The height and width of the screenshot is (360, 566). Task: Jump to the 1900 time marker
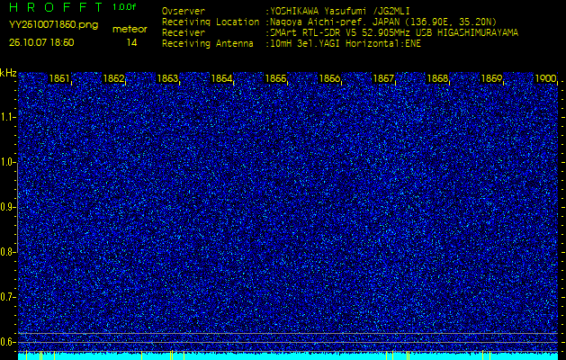(545, 79)
